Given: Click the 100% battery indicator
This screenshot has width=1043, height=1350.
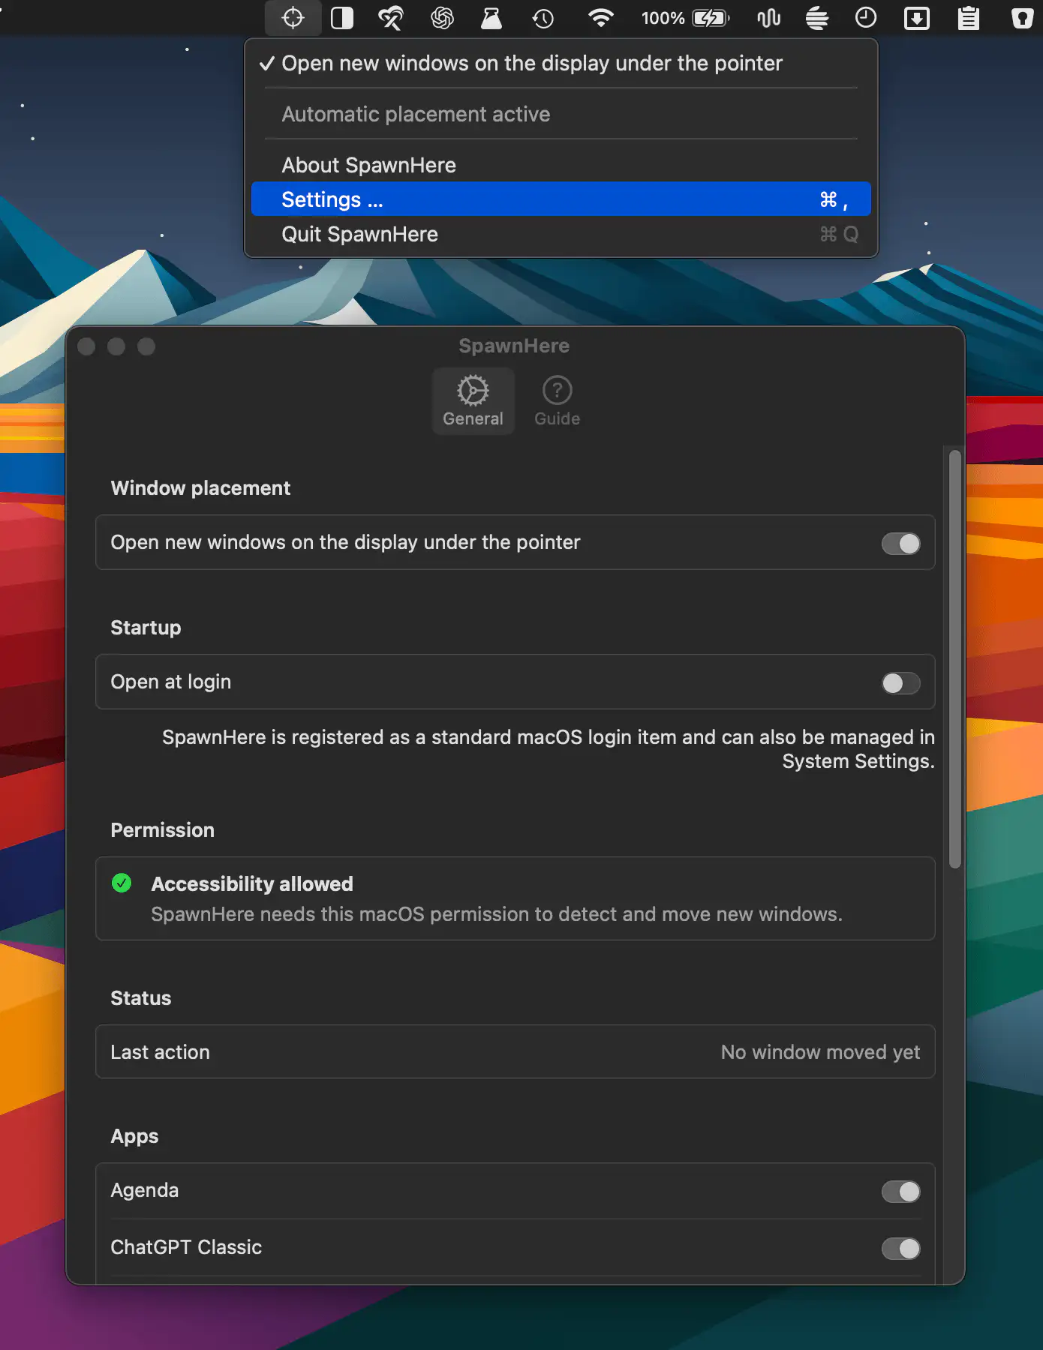Looking at the screenshot, I should [x=685, y=18].
